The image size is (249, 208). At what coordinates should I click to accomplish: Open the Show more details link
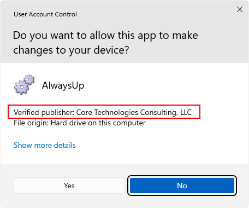[x=45, y=146]
